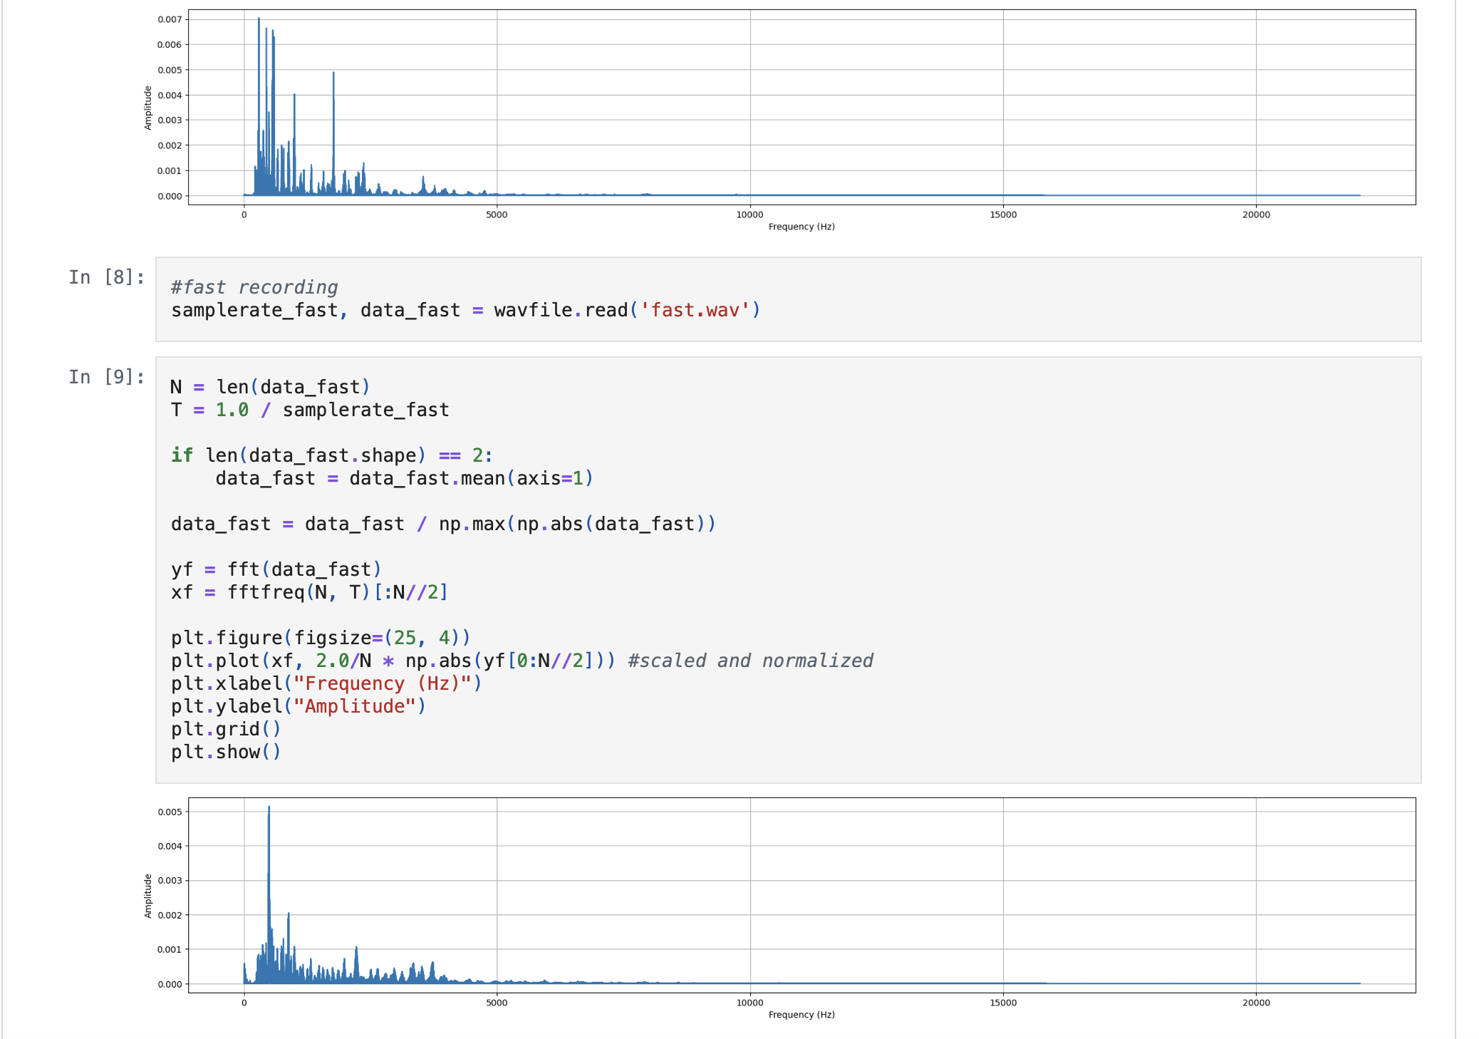Click the plt.show() line
Viewport: 1479px width, 1039px height.
click(226, 752)
